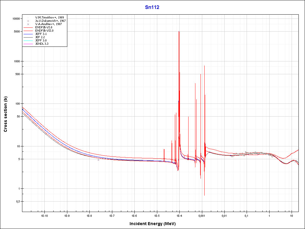Click the cyan JEFF 3.0 legend line
Screen dimensions: 305x229
click(x=28, y=40)
